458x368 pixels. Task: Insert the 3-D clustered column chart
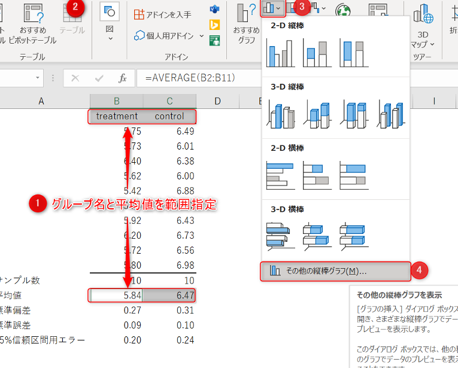[x=281, y=114]
